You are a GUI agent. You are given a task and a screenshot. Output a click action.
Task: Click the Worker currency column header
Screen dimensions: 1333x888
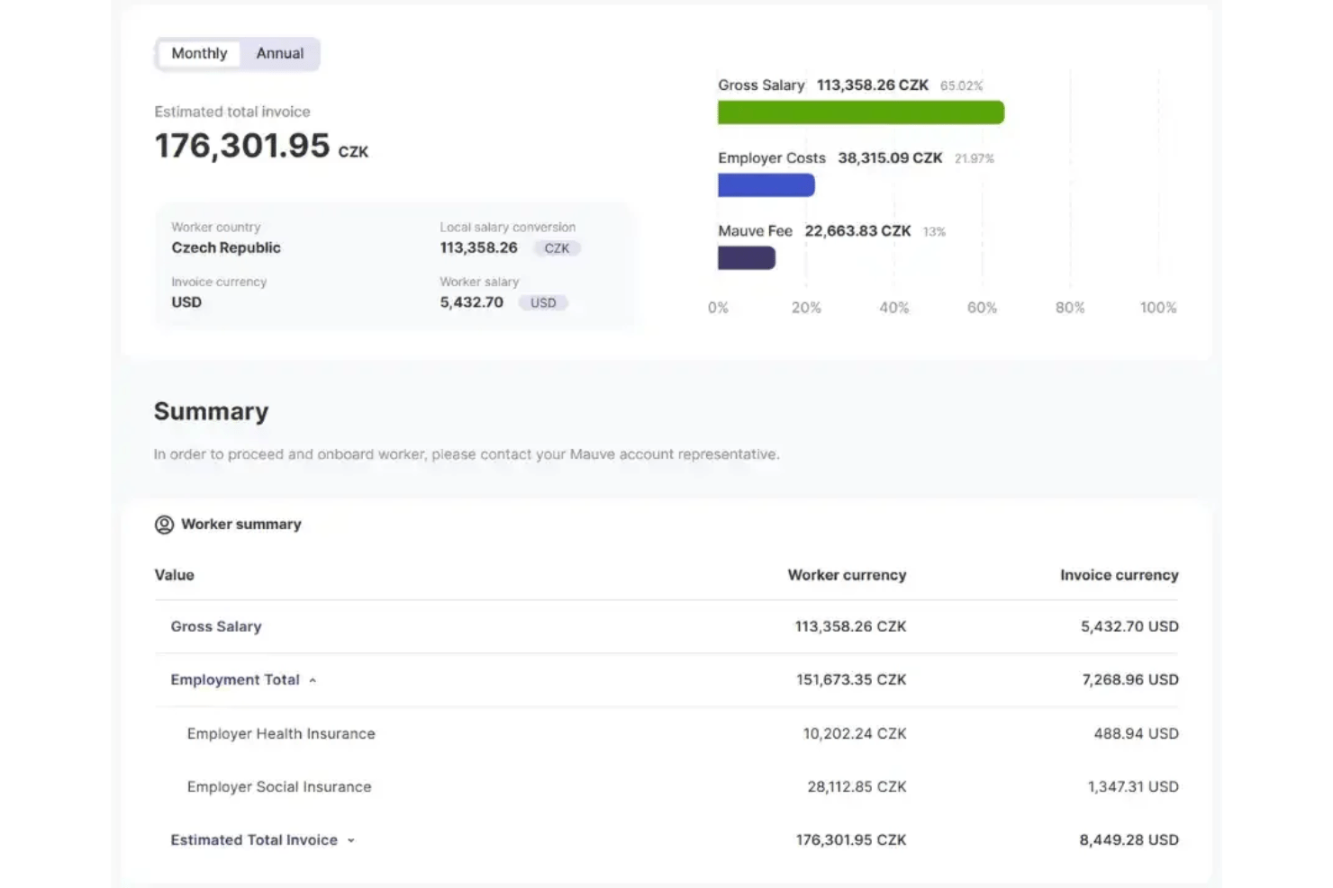click(x=847, y=575)
